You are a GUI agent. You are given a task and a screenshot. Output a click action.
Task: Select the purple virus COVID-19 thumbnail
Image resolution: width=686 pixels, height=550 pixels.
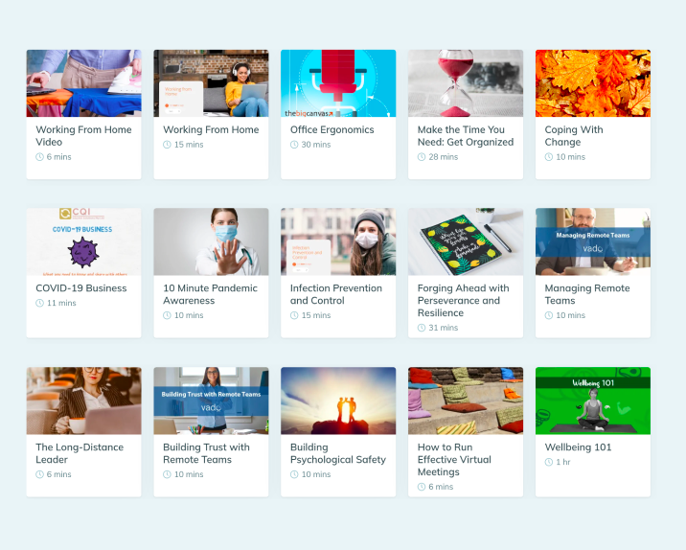tap(83, 241)
